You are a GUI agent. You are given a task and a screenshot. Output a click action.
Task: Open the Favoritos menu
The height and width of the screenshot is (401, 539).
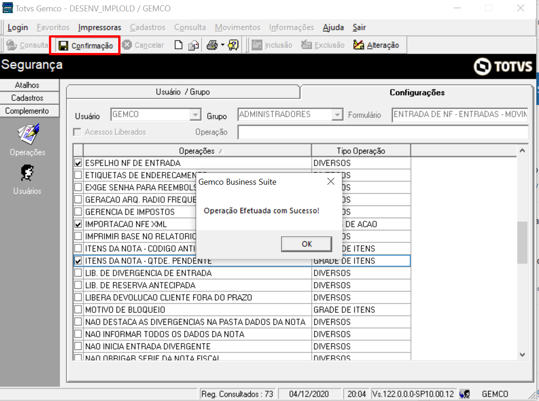tap(53, 27)
